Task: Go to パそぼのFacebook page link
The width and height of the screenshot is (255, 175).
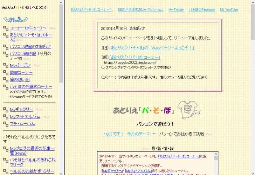Action: click(x=202, y=9)
